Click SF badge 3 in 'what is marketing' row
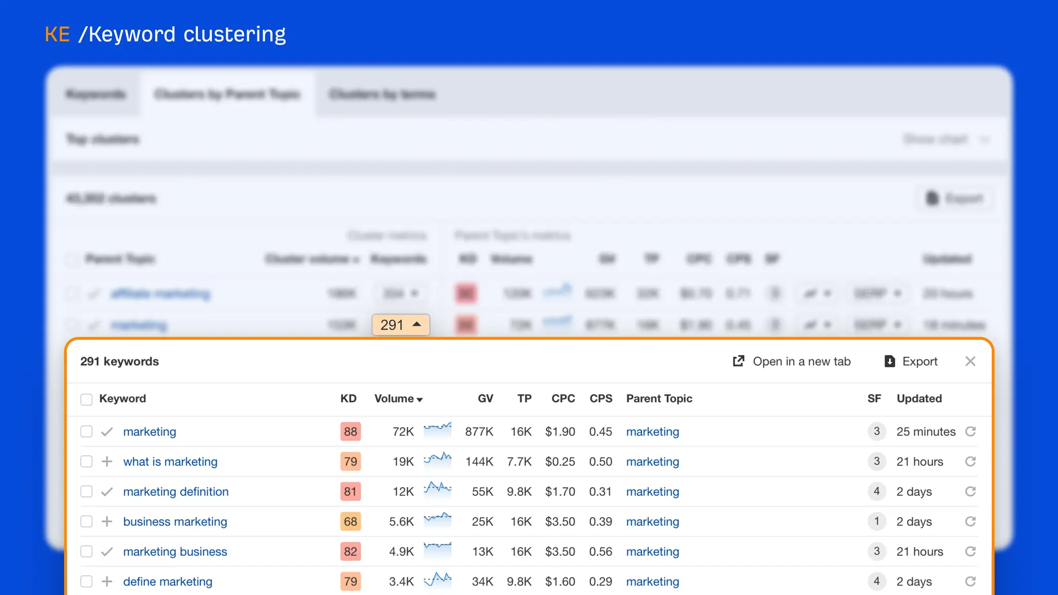The image size is (1058, 595). click(x=877, y=461)
